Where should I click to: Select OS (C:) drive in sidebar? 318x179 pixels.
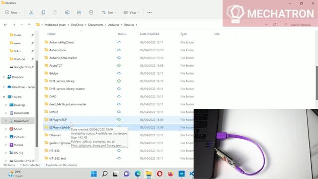(18, 153)
